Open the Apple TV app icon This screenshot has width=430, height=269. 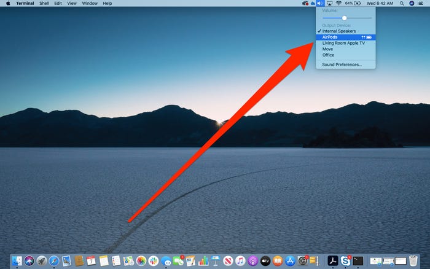coord(265,261)
